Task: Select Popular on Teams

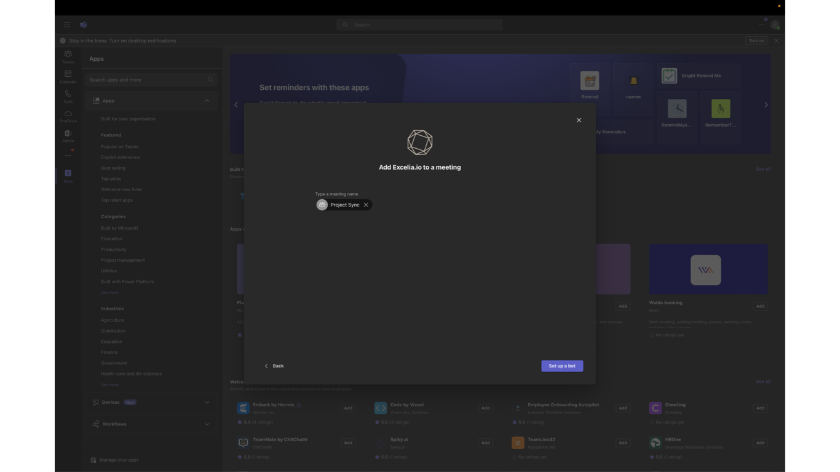Action: point(119,146)
